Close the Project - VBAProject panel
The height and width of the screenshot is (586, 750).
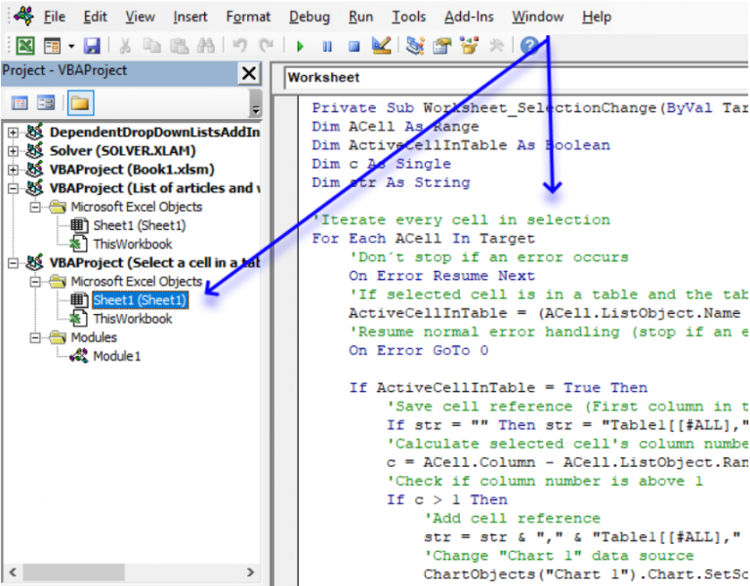pos(249,73)
